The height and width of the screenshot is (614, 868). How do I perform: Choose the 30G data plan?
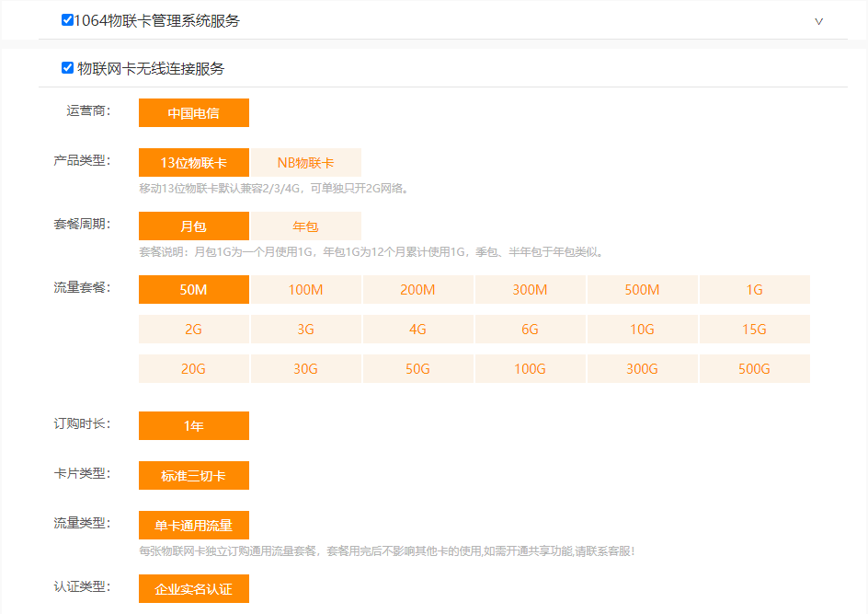[x=306, y=368]
